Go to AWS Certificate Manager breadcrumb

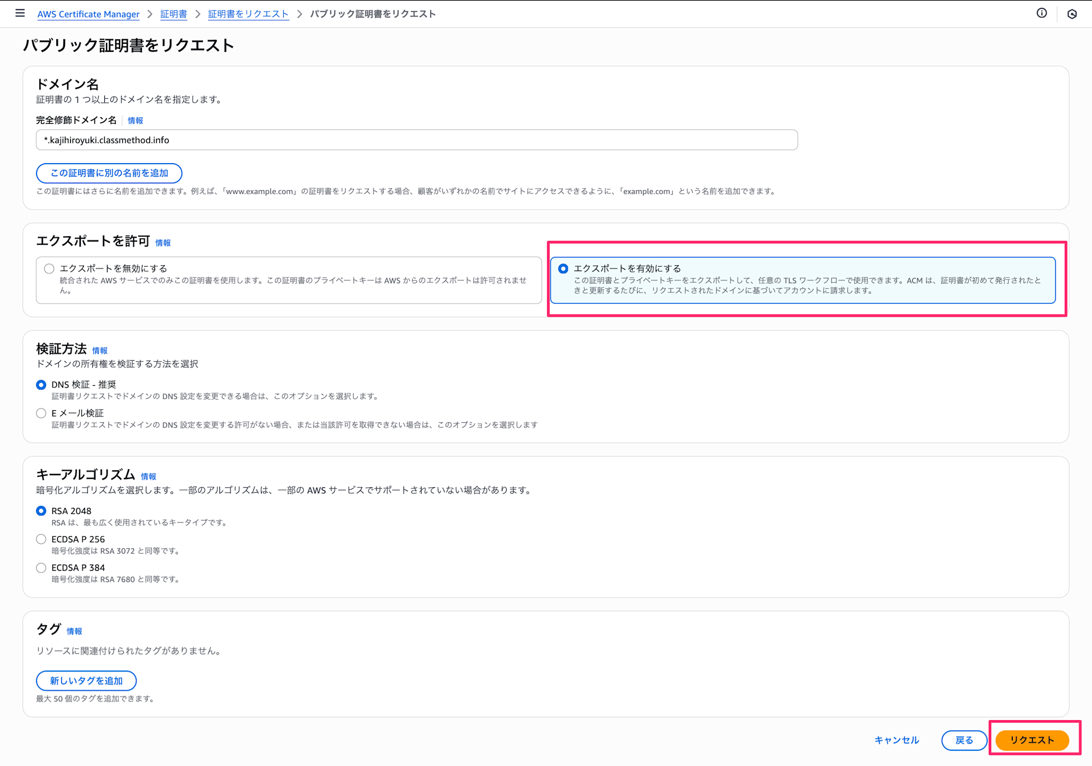[88, 14]
